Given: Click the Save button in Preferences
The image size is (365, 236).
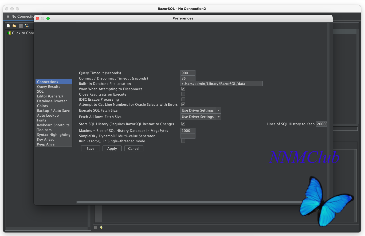Looking at the screenshot, I should click(x=91, y=148).
